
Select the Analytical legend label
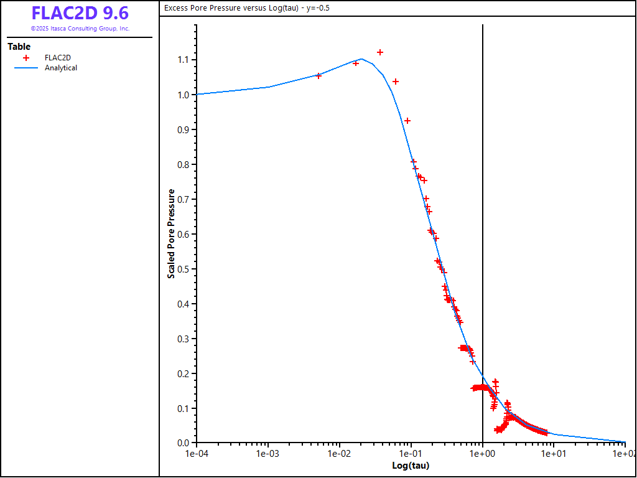[61, 68]
